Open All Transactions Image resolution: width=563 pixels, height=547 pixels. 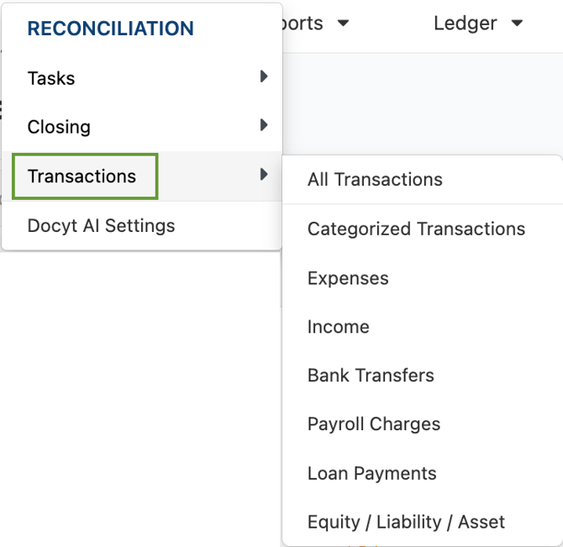375,180
